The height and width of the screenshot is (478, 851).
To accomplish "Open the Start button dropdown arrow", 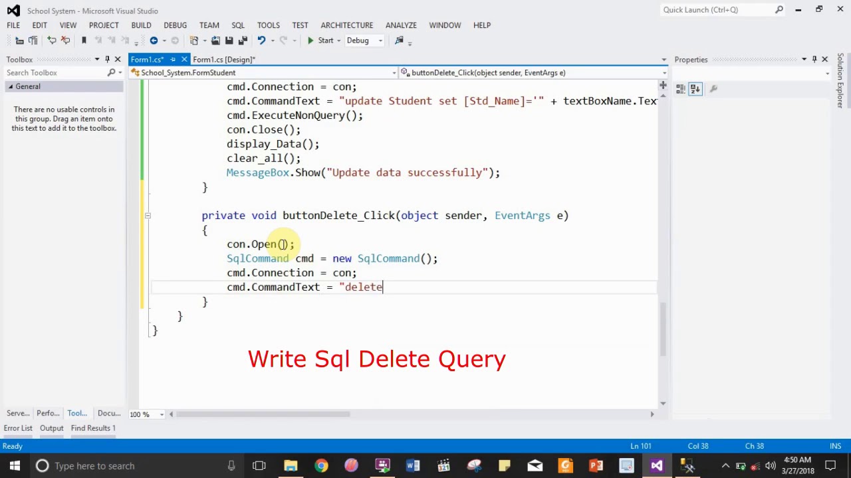I will 338,40.
